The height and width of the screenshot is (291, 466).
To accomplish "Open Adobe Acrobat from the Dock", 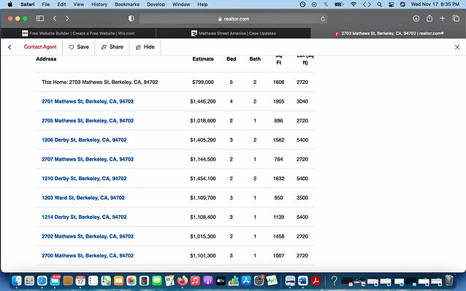I will click(316, 281).
